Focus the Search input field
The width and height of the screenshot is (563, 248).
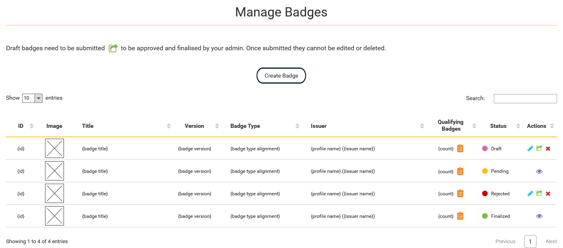tap(525, 98)
